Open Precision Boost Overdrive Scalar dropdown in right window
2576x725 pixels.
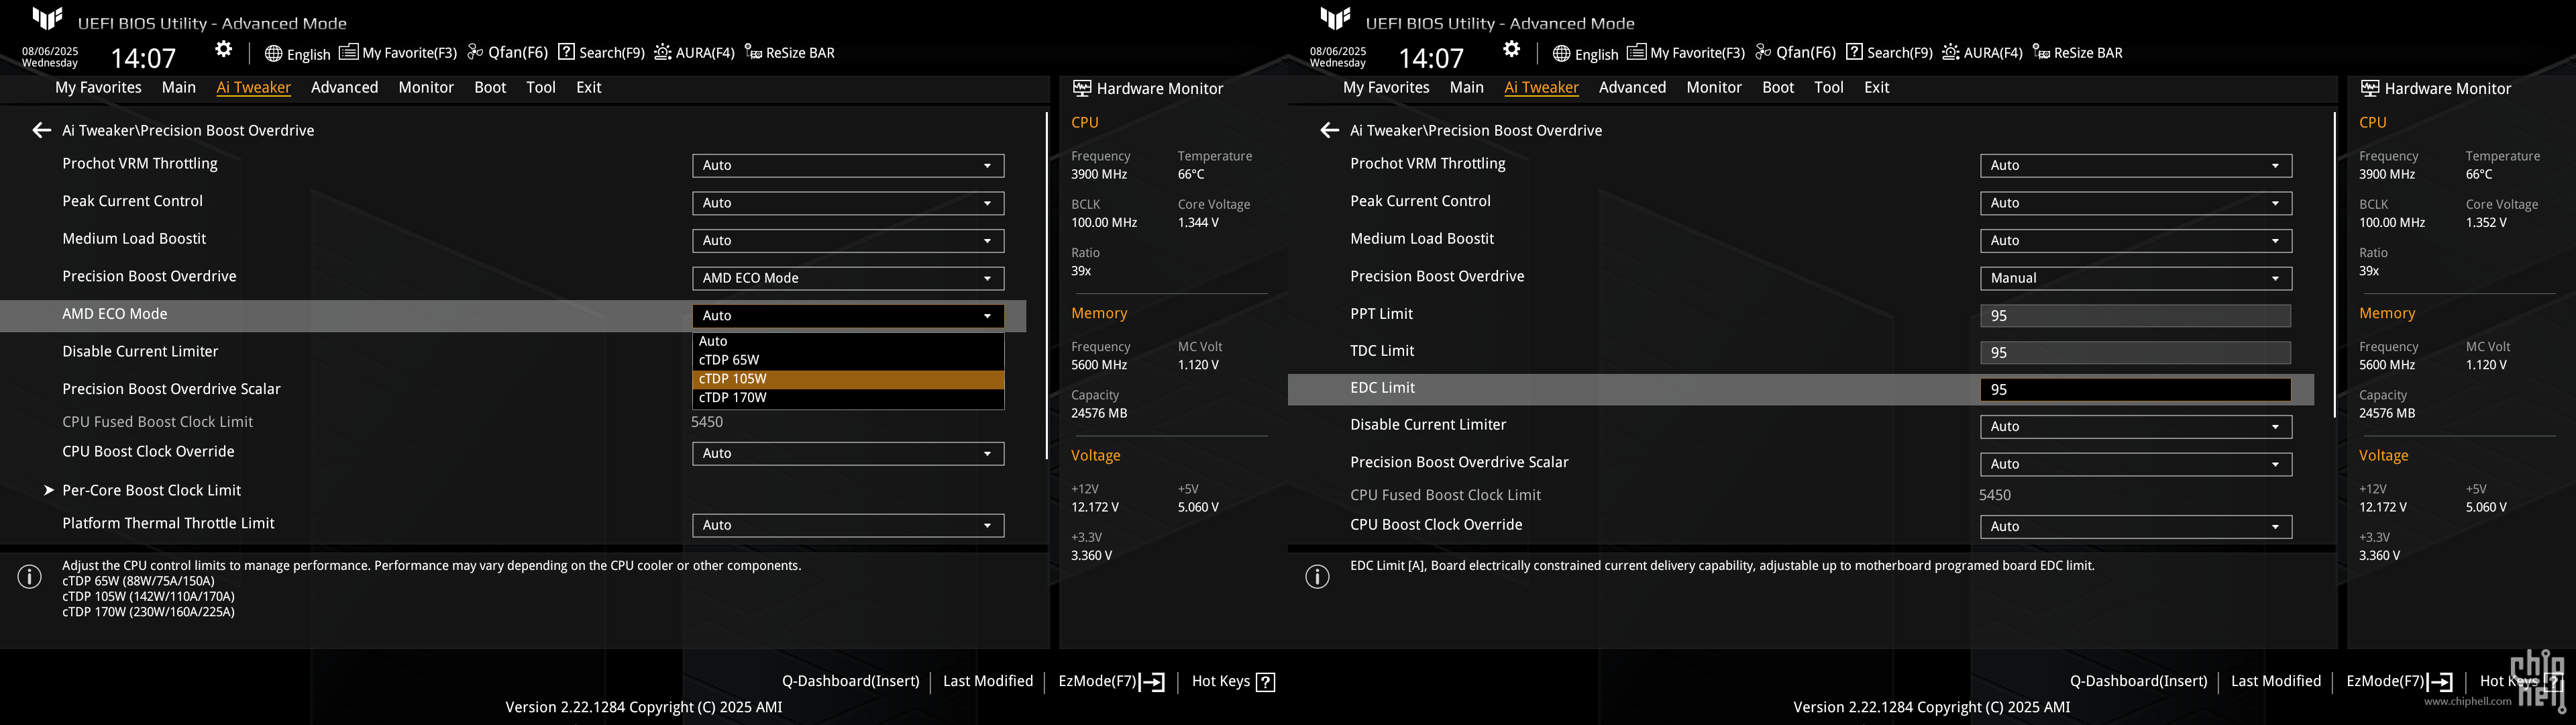[x=2136, y=464]
